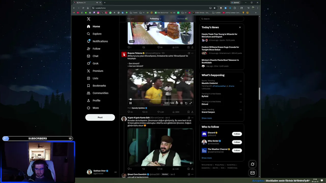
Task: Open Grok from the left sidebar
Action: coord(92,64)
